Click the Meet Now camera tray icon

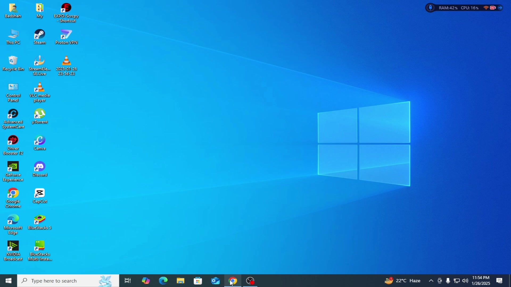[x=440, y=281]
